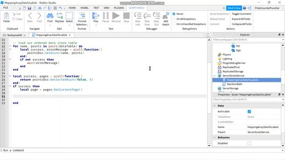Open the FILE menu

(6, 8)
